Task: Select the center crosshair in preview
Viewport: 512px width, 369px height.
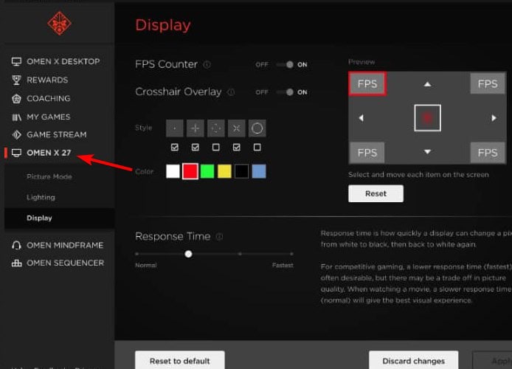Action: coord(427,118)
